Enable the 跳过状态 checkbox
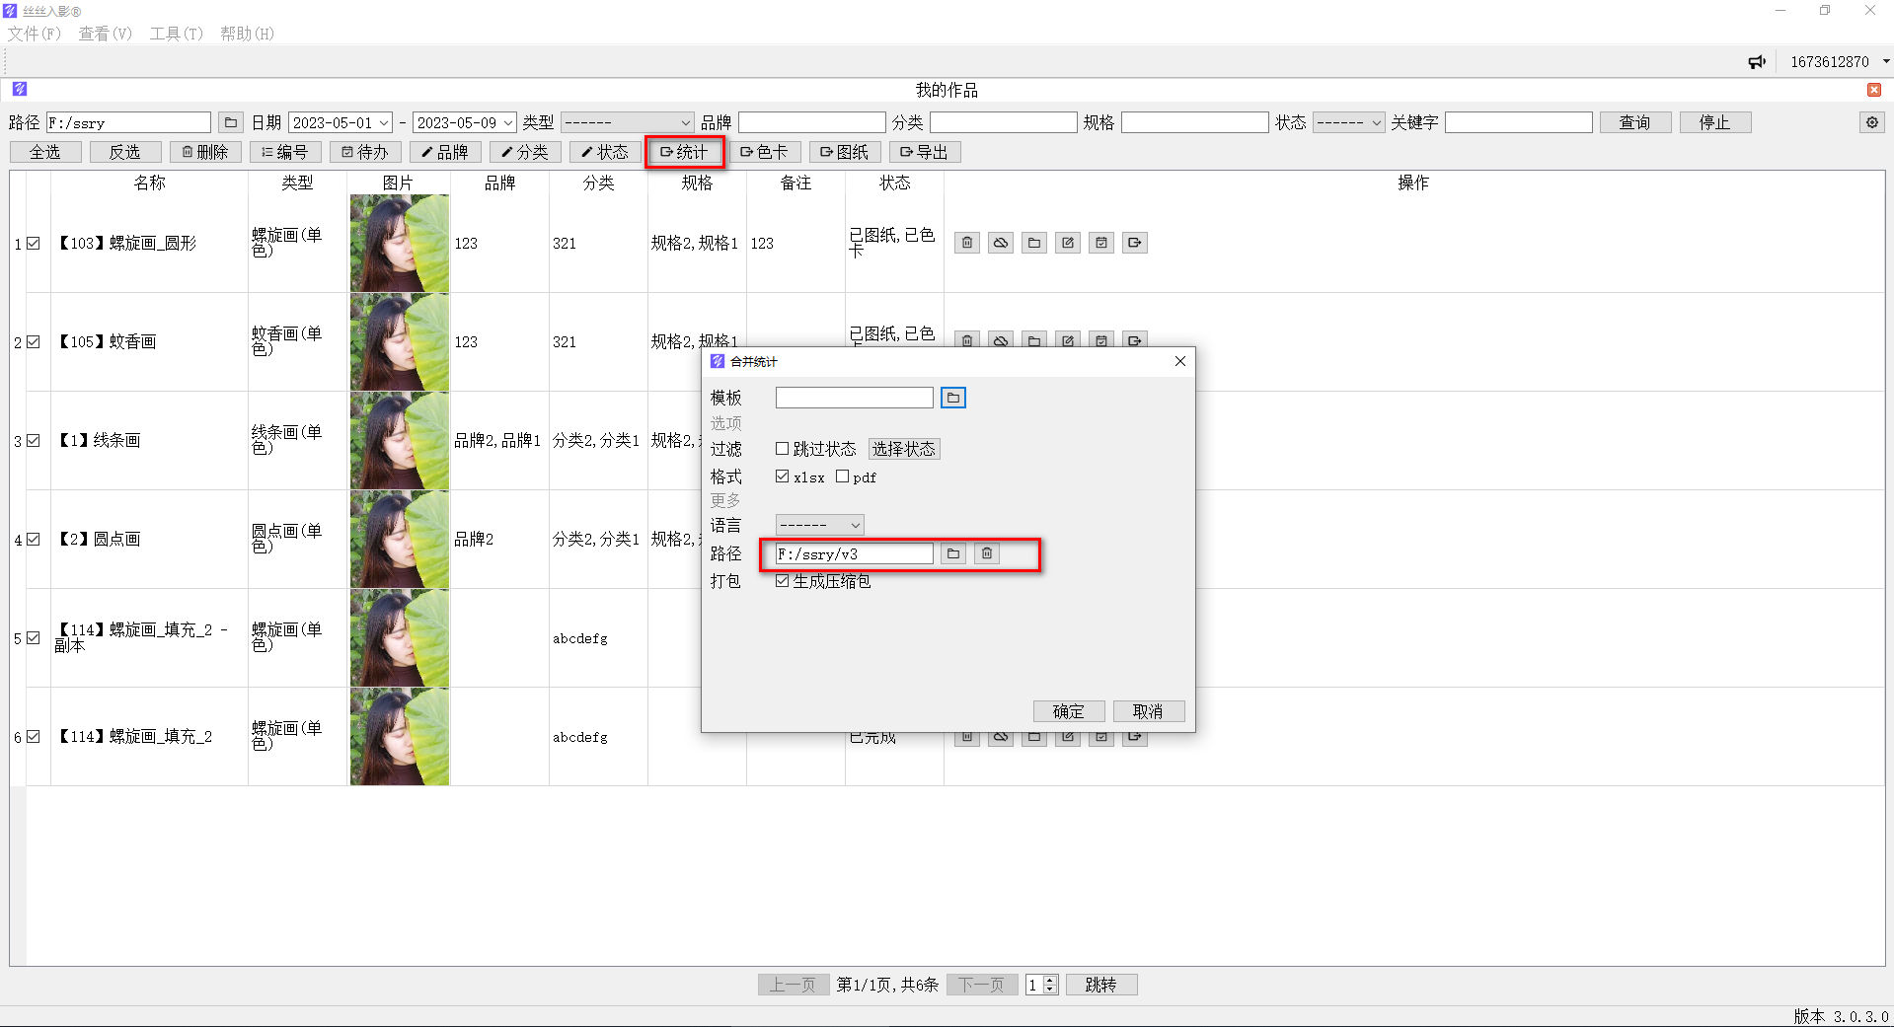Viewport: 1894px width, 1027px height. (x=783, y=449)
